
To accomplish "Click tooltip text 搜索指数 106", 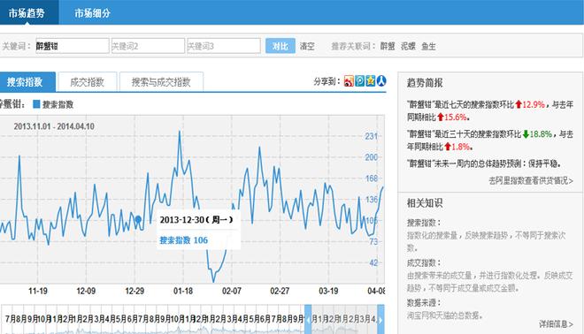I will pyautogui.click(x=184, y=240).
